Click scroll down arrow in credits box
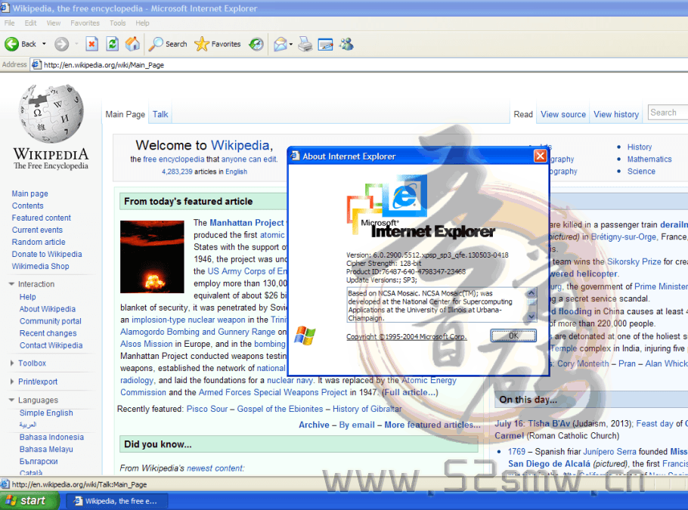The height and width of the screenshot is (510, 688). (531, 317)
